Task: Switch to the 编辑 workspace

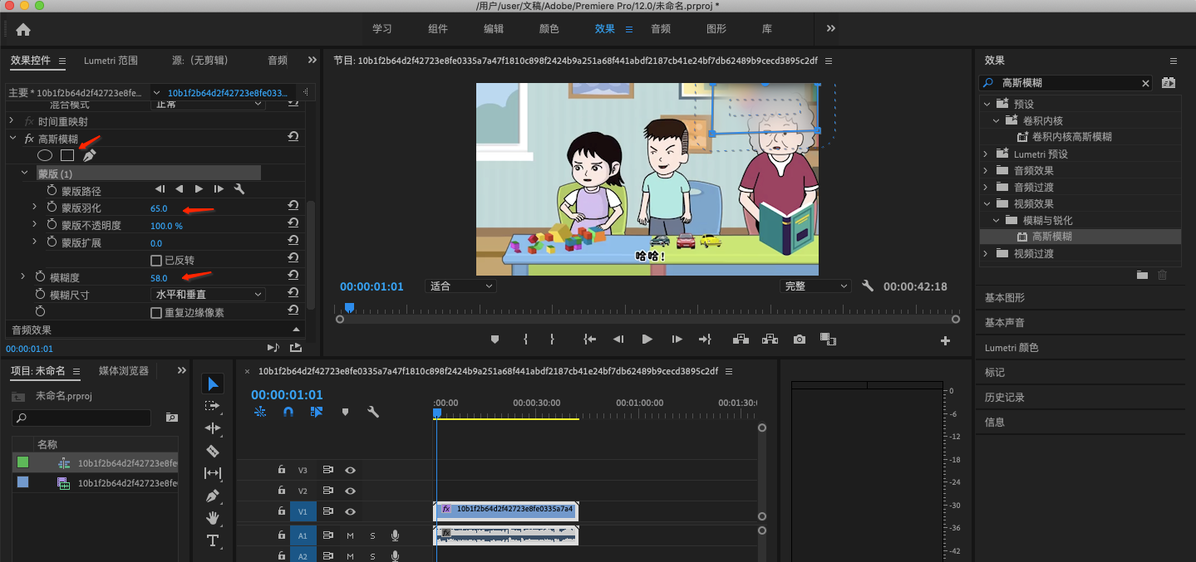Action: click(x=494, y=29)
